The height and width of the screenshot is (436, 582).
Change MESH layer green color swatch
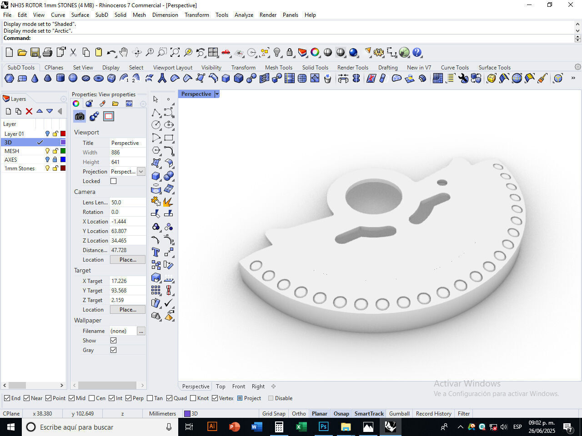point(63,151)
